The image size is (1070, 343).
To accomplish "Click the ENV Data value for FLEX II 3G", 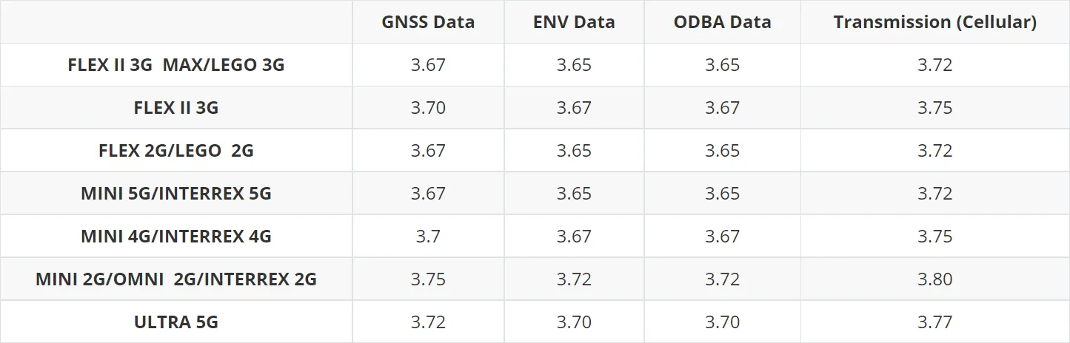I will pyautogui.click(x=574, y=108).
